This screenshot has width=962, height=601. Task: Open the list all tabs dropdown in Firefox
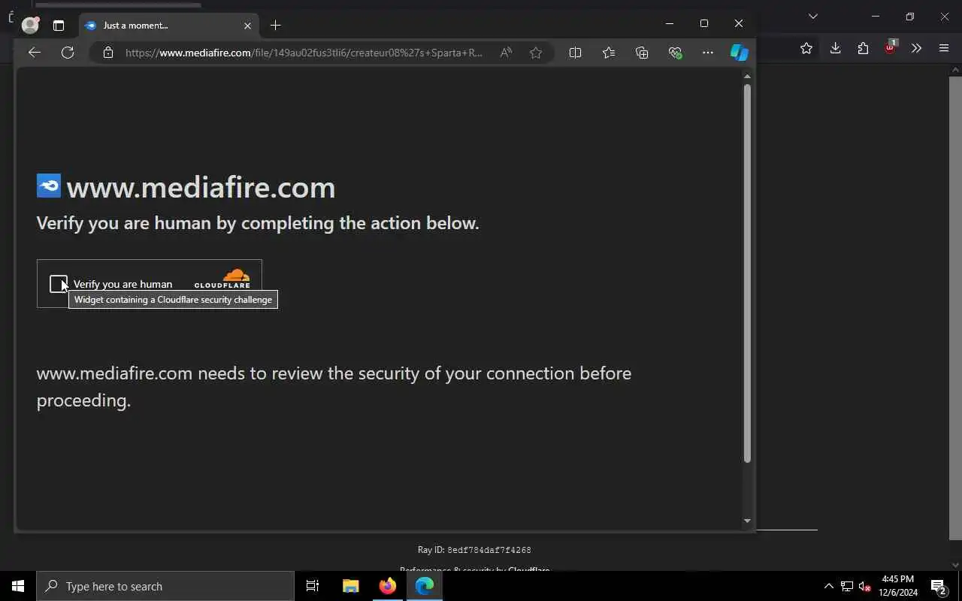click(x=812, y=16)
